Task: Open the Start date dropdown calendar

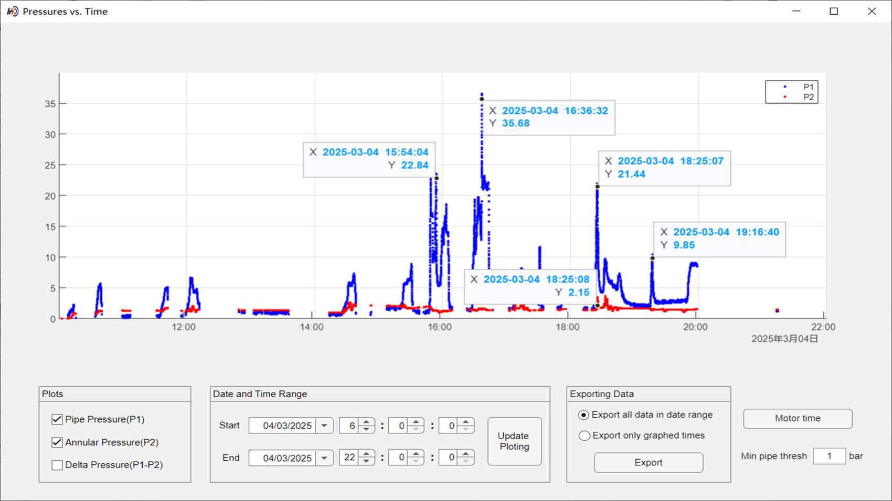Action: pyautogui.click(x=324, y=426)
